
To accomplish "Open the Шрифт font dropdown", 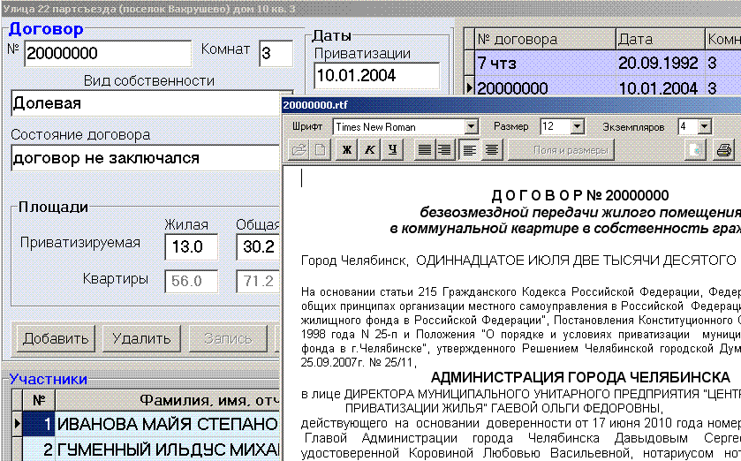I will 471,127.
